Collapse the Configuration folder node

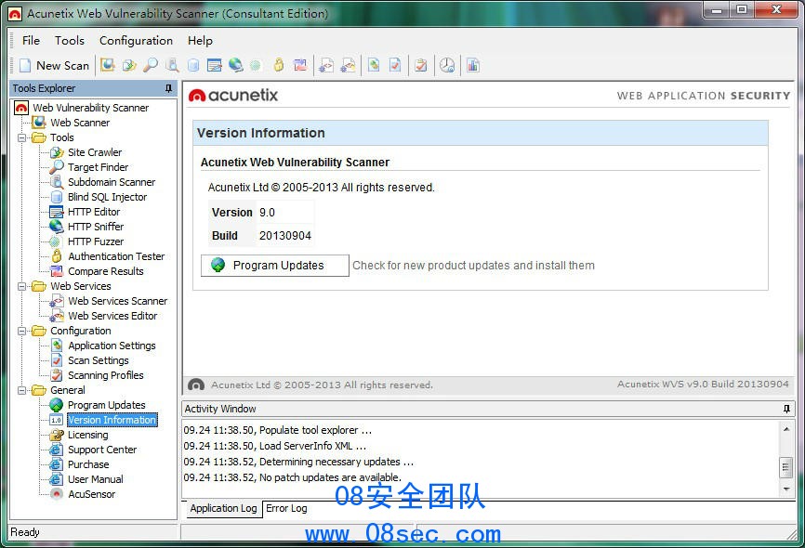(21, 331)
